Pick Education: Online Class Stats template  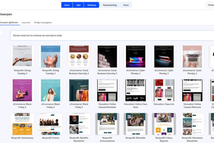point(135,90)
